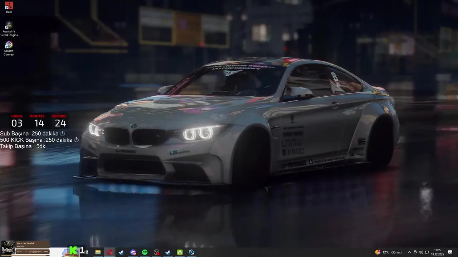458x257 pixels.
Task: Open the volume control tray icon
Action: (x=421, y=252)
